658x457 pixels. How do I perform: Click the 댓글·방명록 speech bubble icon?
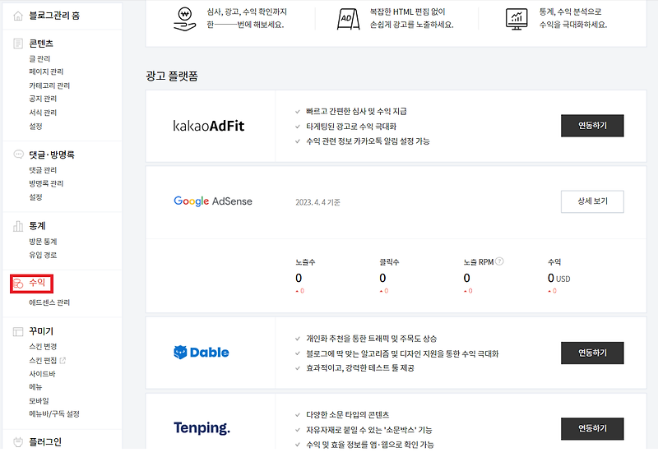(x=18, y=155)
